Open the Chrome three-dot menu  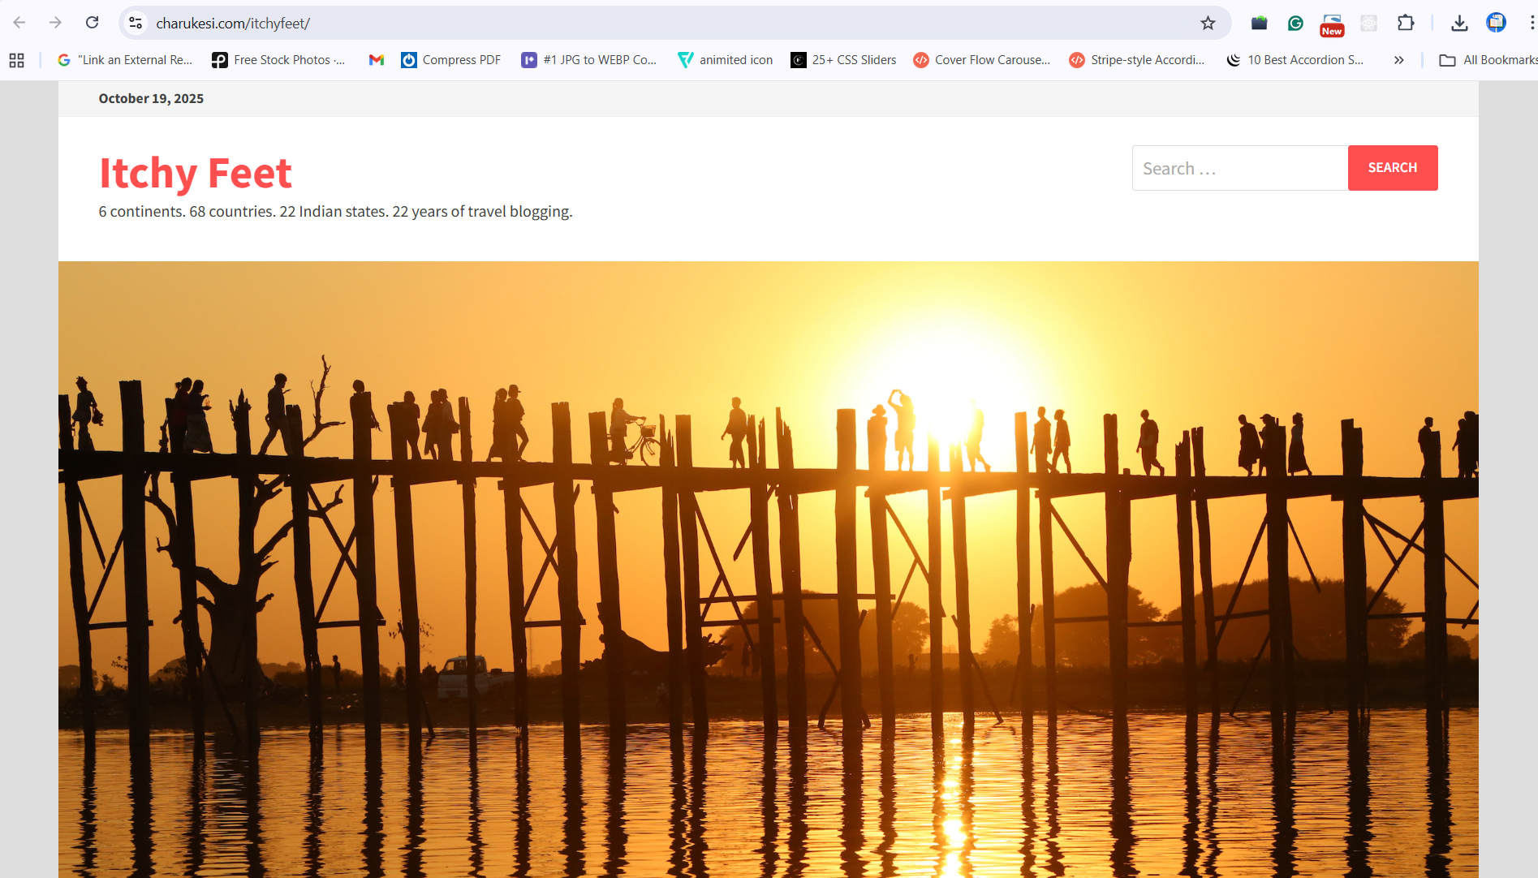click(1531, 23)
